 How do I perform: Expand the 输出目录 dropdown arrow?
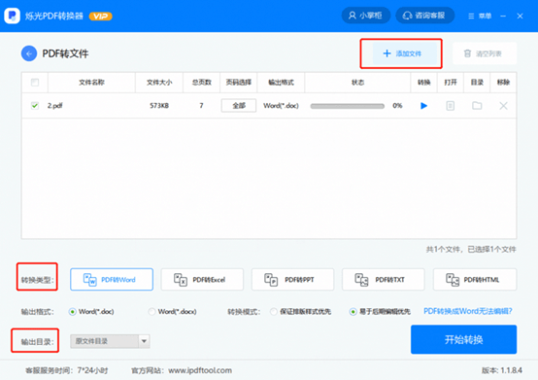click(x=144, y=341)
